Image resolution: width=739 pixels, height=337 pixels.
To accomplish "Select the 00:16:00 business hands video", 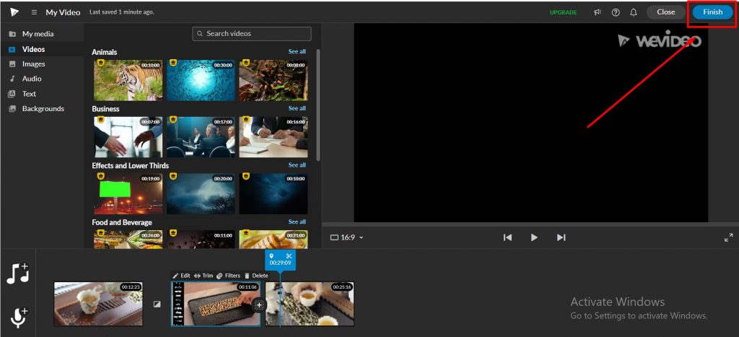I will pyautogui.click(x=274, y=137).
